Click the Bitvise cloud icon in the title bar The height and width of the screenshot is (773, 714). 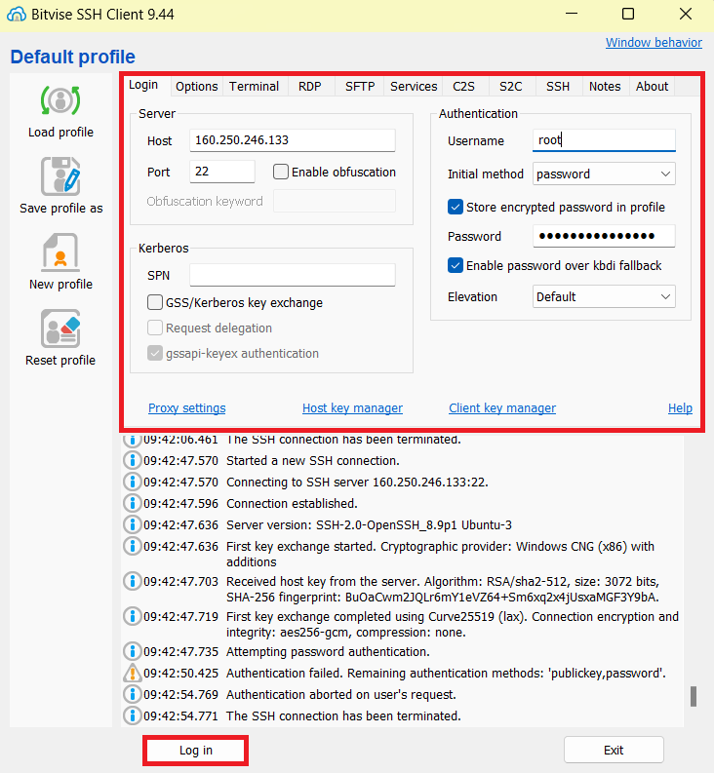pos(17,15)
